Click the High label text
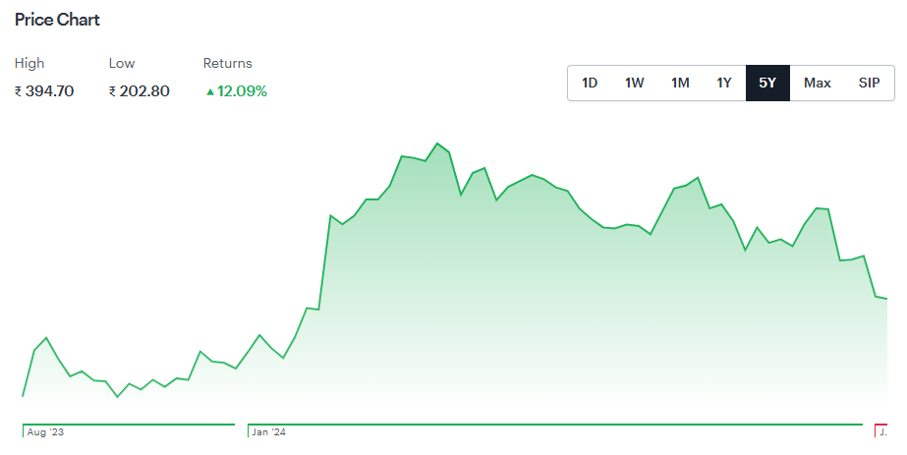This screenshot has width=907, height=455. tap(29, 63)
